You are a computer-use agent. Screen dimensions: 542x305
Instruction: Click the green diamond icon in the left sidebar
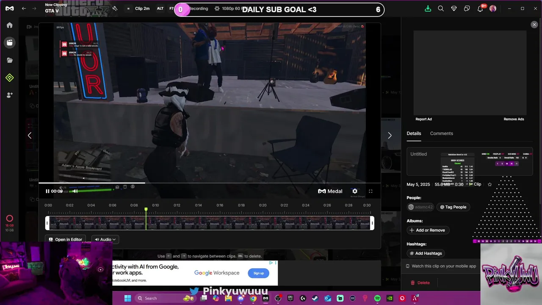coord(9,78)
